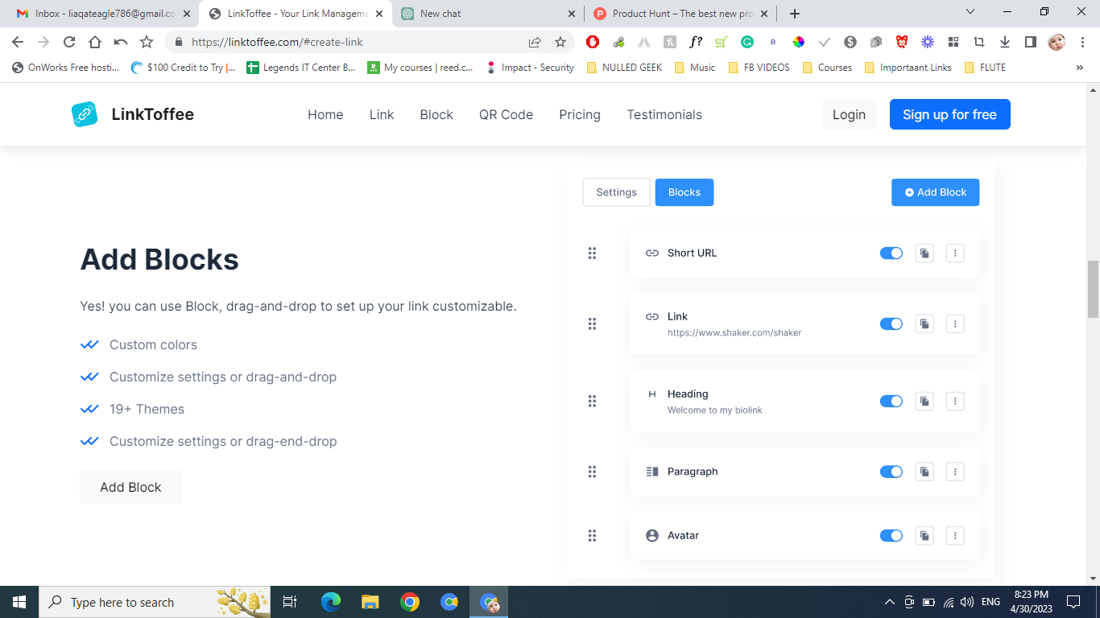Duplicate the Heading block

click(x=924, y=401)
